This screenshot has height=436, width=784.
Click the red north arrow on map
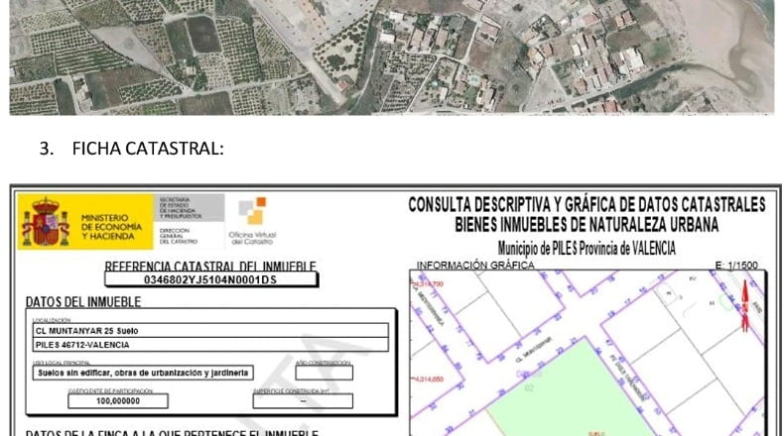[745, 305]
